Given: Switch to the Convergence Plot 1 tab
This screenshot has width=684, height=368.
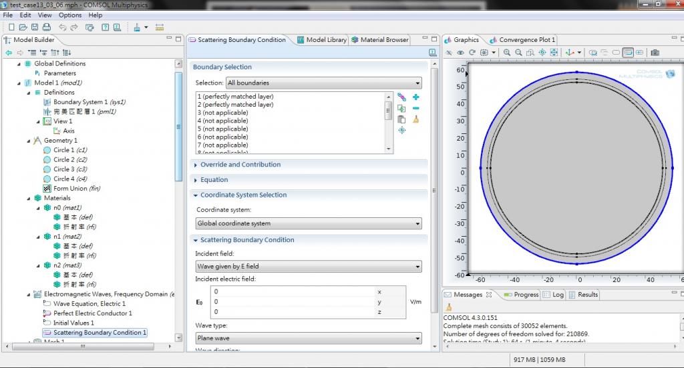Looking at the screenshot, I should [x=526, y=40].
